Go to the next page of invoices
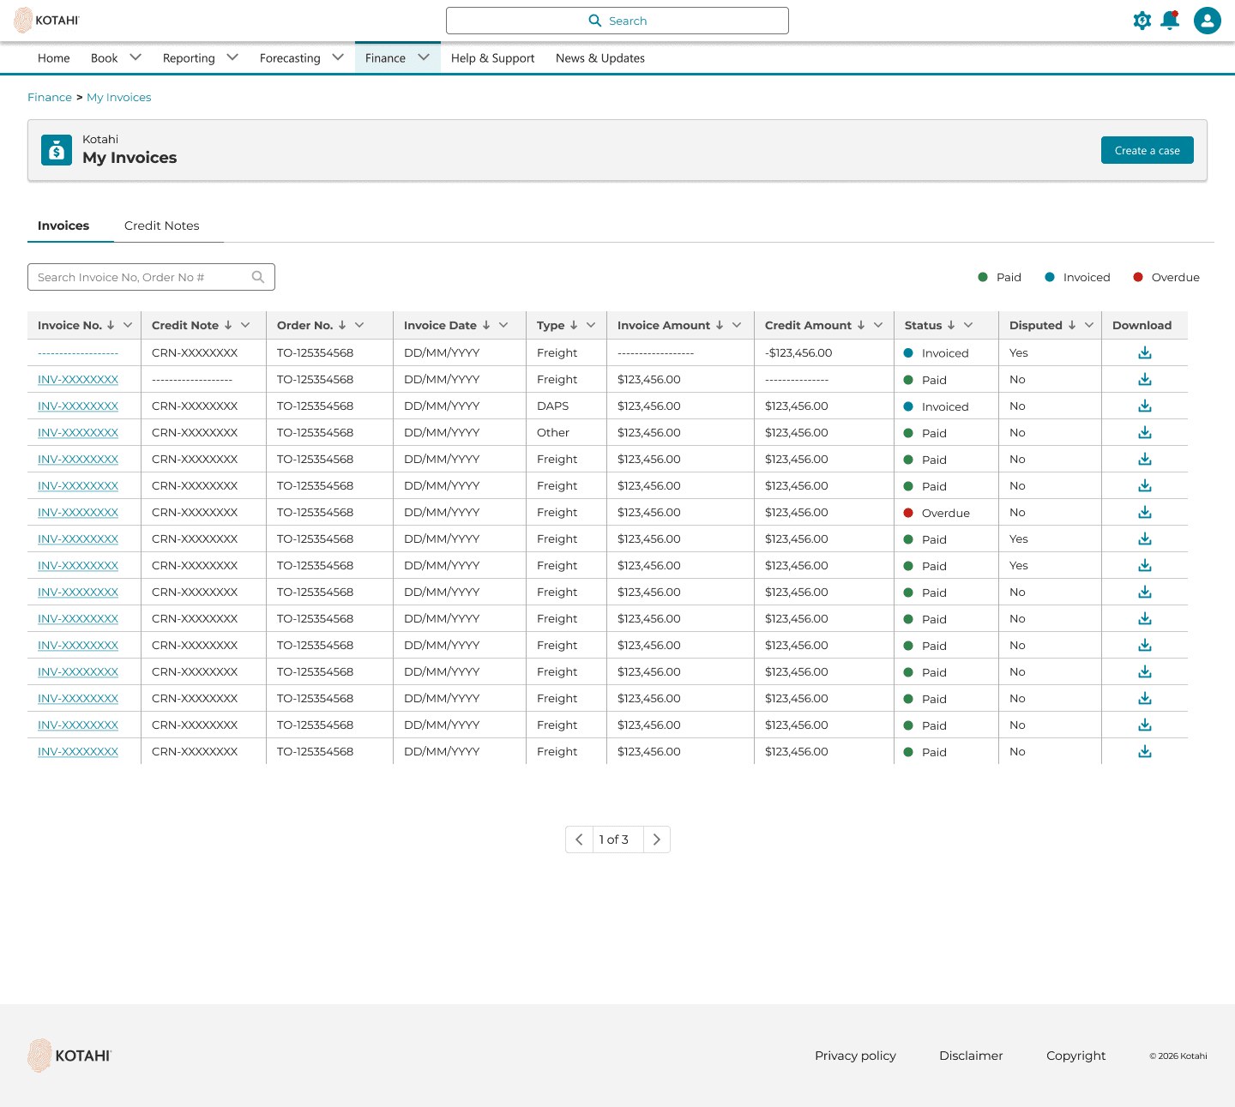The width and height of the screenshot is (1235, 1107). 657,839
